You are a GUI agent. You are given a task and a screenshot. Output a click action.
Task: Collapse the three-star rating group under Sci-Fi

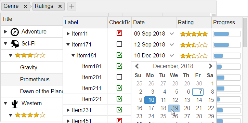tap(11, 55)
